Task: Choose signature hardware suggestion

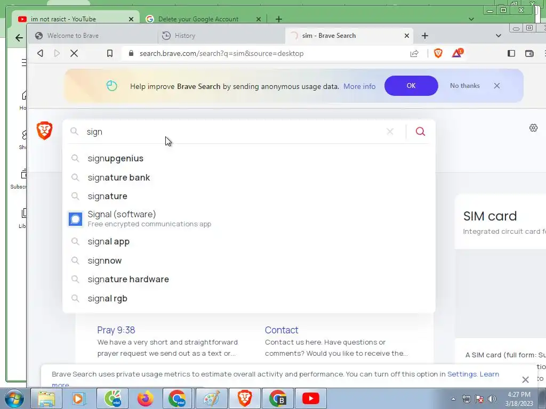Action: [x=249, y=279]
